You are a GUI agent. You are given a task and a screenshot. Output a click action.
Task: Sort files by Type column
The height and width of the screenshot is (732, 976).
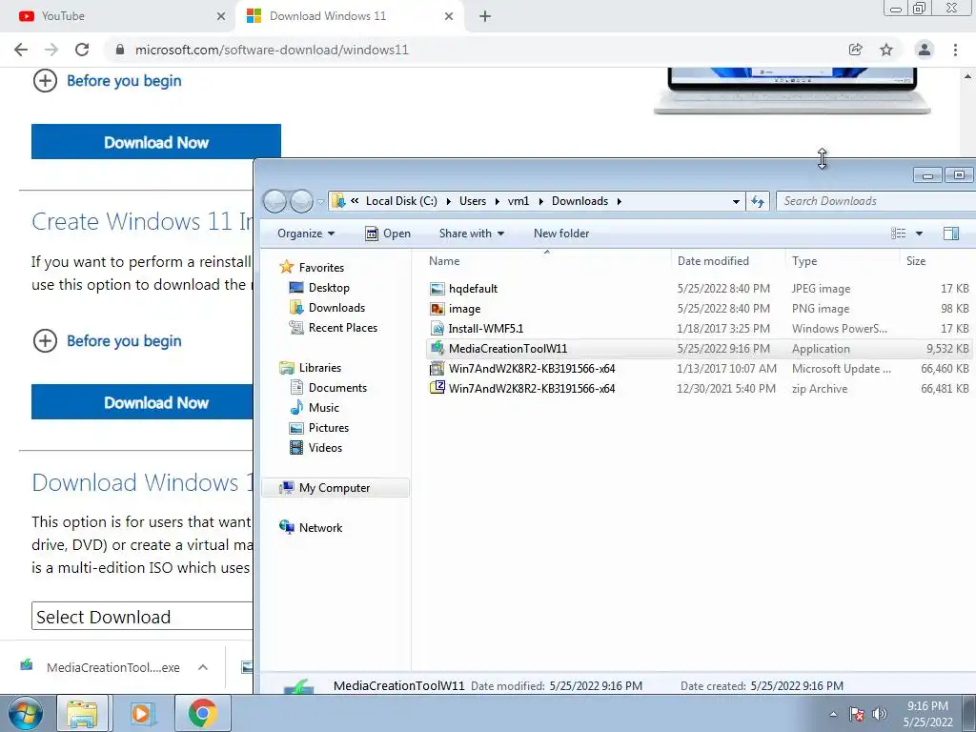coord(843,261)
